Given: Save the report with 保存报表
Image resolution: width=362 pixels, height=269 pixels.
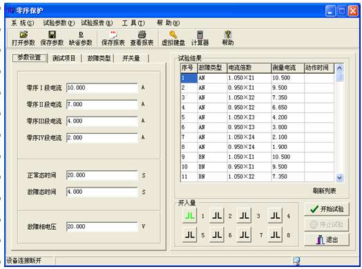Looking at the screenshot, I should click(x=113, y=39).
